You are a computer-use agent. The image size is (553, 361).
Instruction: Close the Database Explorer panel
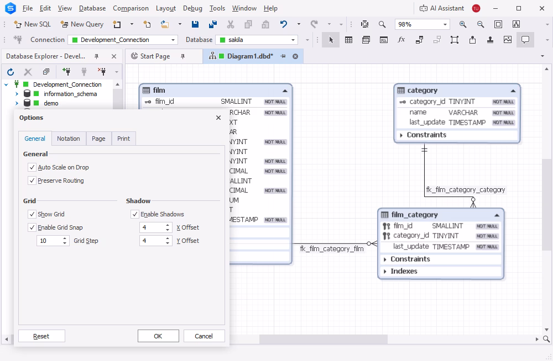[x=114, y=56]
